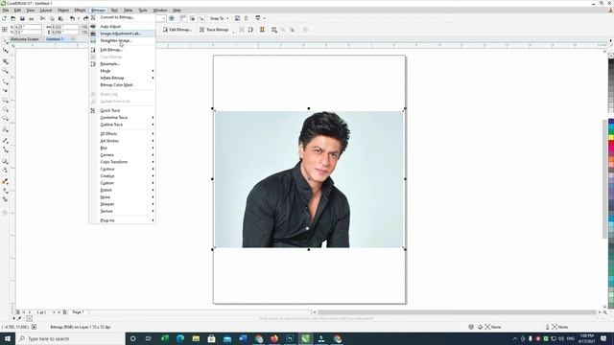This screenshot has width=614, height=345.
Task: Expand the Art Strokes submenu
Action: (122, 141)
